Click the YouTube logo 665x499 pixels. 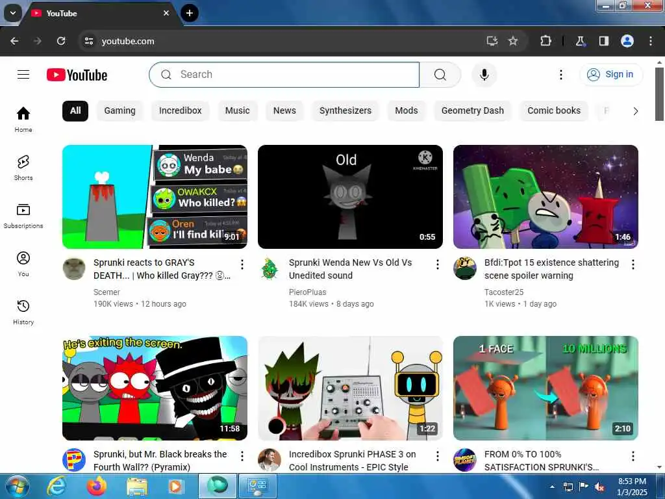[x=77, y=75]
